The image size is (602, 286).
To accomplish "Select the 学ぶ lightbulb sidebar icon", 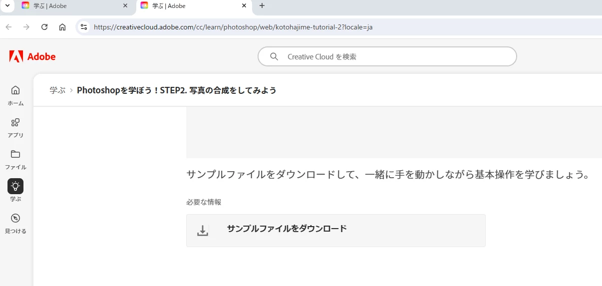I will click(x=15, y=186).
